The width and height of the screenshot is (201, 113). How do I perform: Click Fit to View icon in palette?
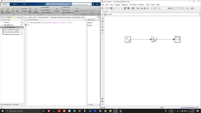[x=102, y=21]
